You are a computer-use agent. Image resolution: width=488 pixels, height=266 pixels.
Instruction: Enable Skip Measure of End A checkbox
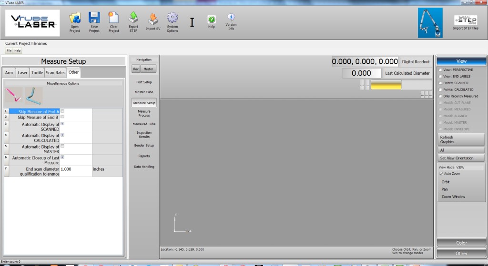[62, 111]
